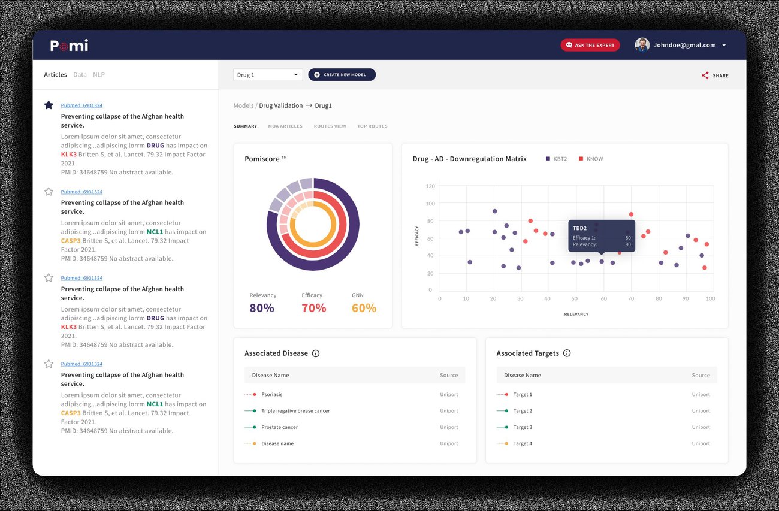779x511 pixels.
Task: Select the NLP sidebar tab
Action: tap(99, 75)
